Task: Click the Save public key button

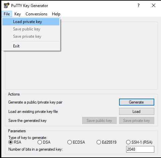Action: (99, 120)
